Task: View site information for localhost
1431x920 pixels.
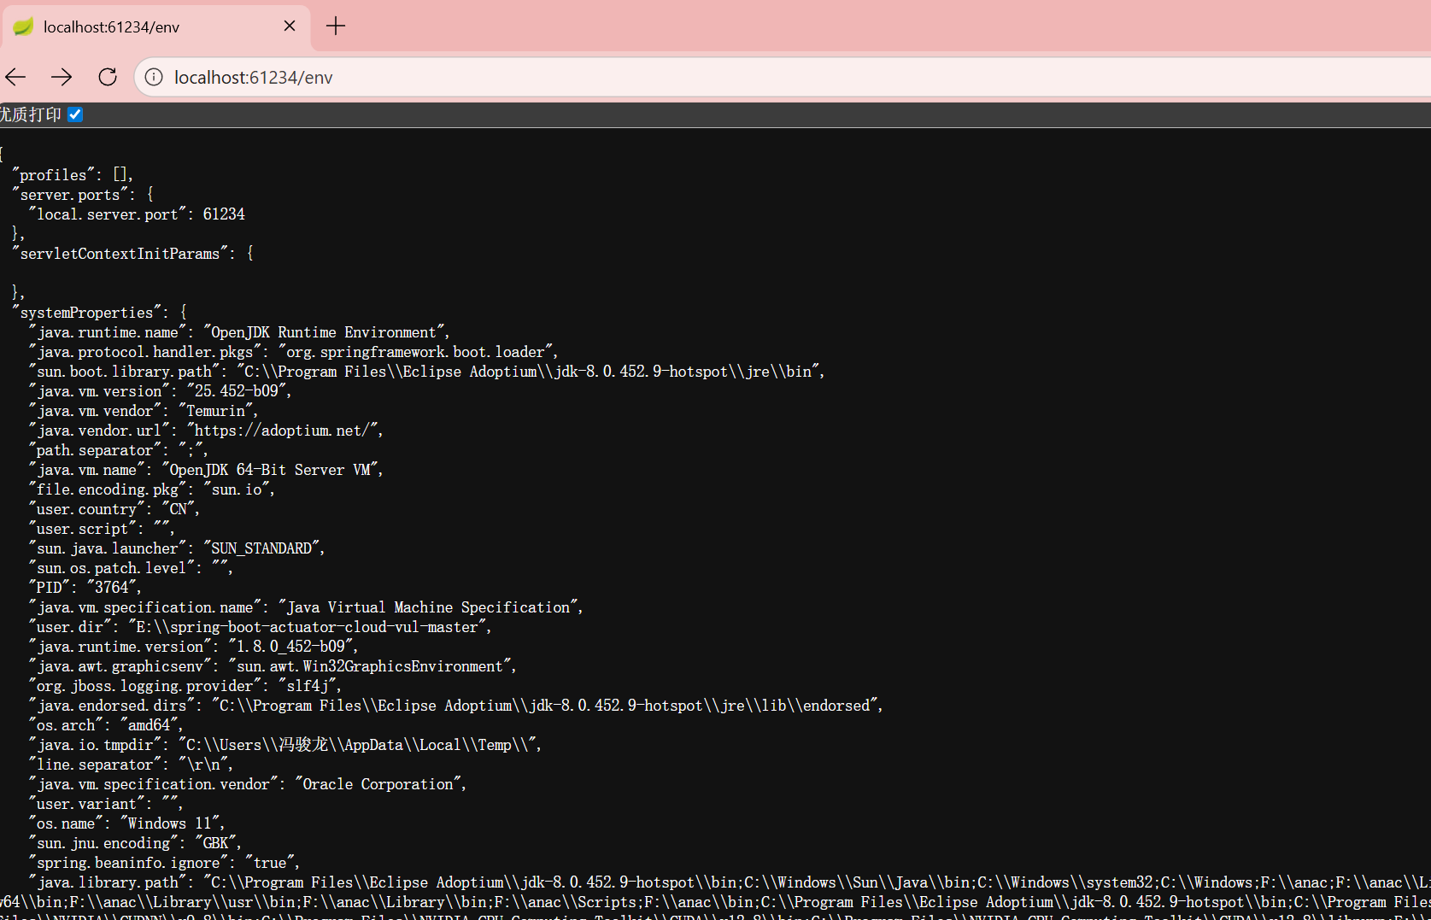Action: click(154, 77)
